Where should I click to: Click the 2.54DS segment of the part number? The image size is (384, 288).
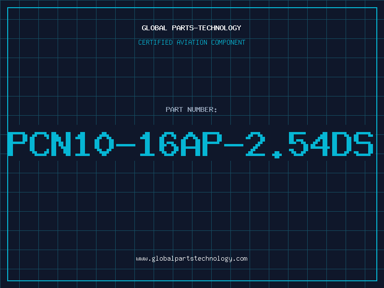[x=310, y=144]
